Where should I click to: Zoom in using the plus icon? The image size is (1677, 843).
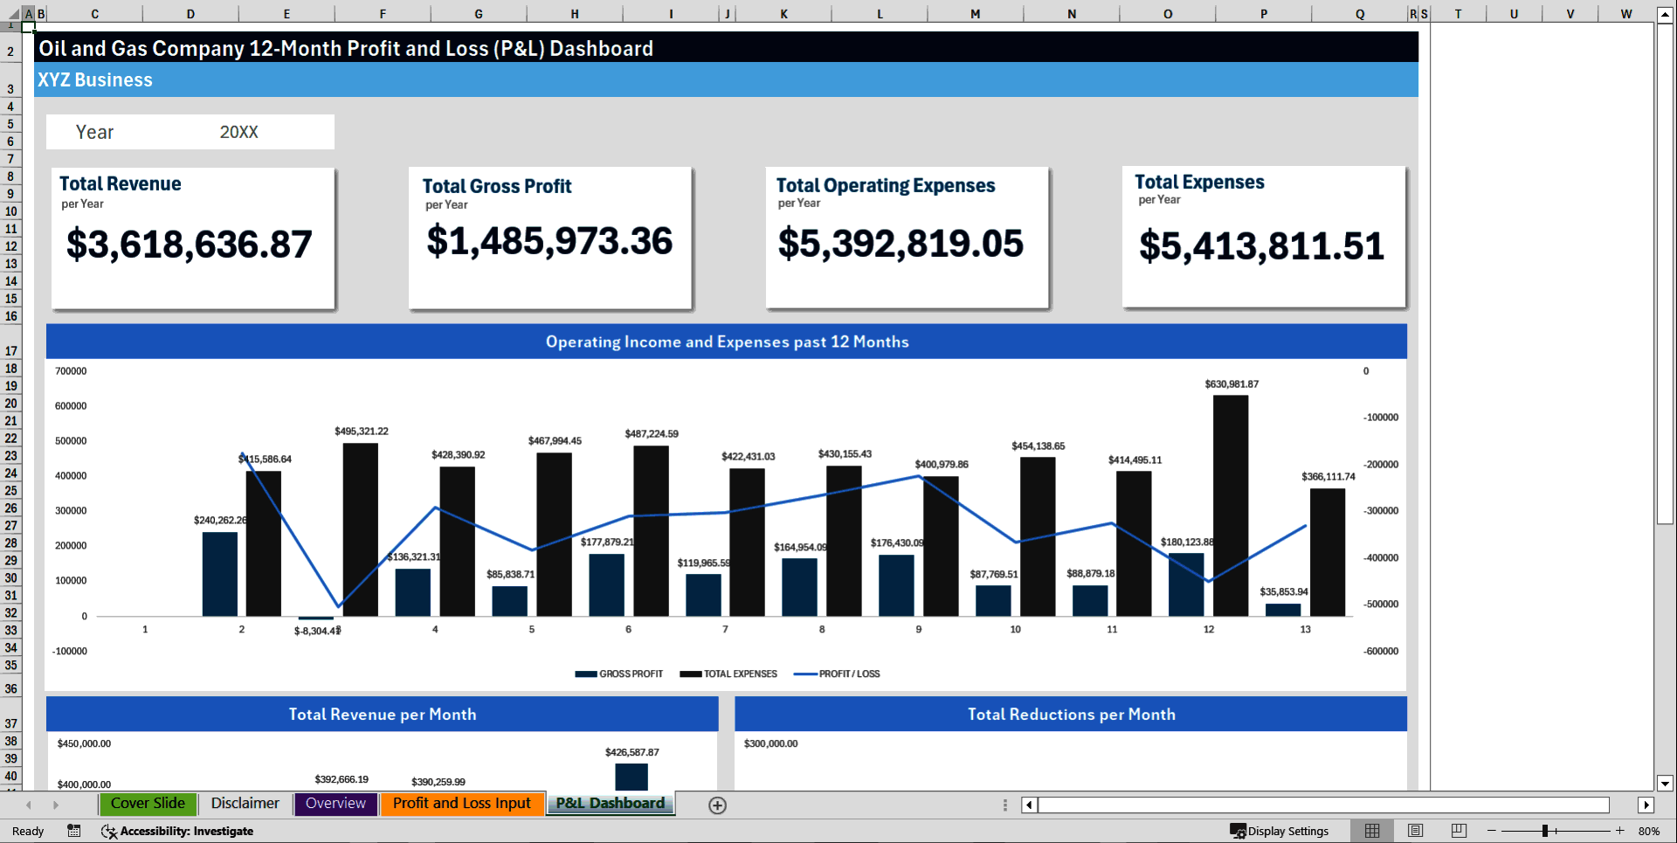click(1621, 831)
